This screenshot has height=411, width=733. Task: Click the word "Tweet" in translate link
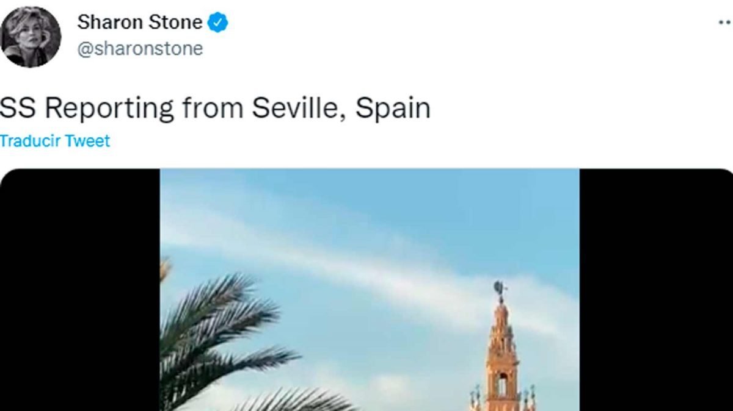87,141
